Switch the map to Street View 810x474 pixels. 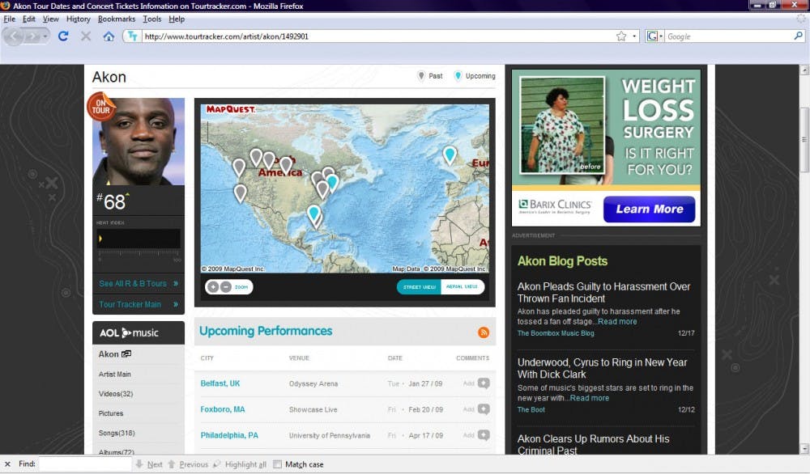pyautogui.click(x=420, y=287)
